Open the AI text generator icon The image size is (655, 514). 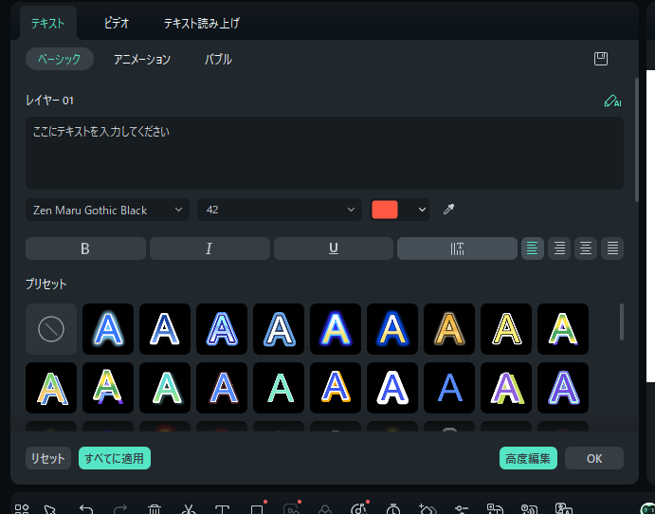(612, 101)
